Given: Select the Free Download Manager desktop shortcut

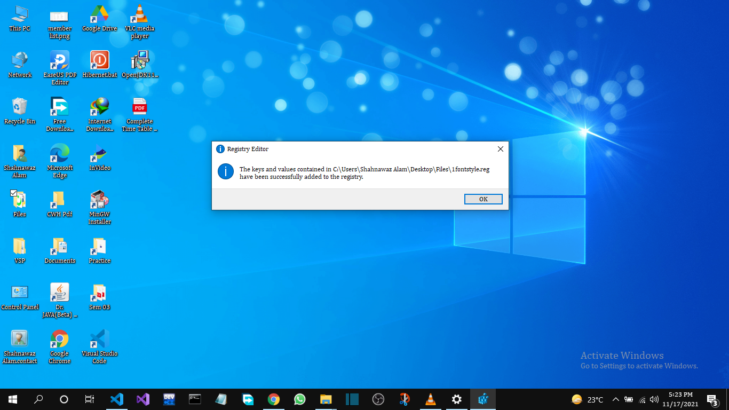Looking at the screenshot, I should click(x=60, y=115).
